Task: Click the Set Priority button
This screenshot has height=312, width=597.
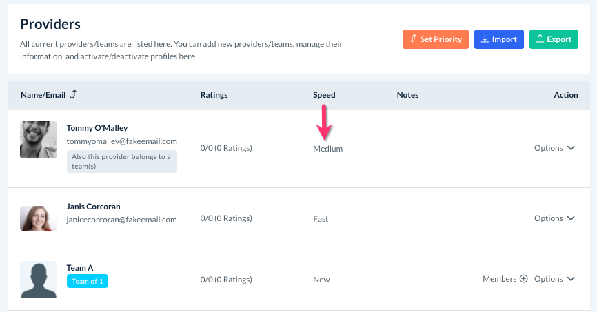Action: pos(436,39)
